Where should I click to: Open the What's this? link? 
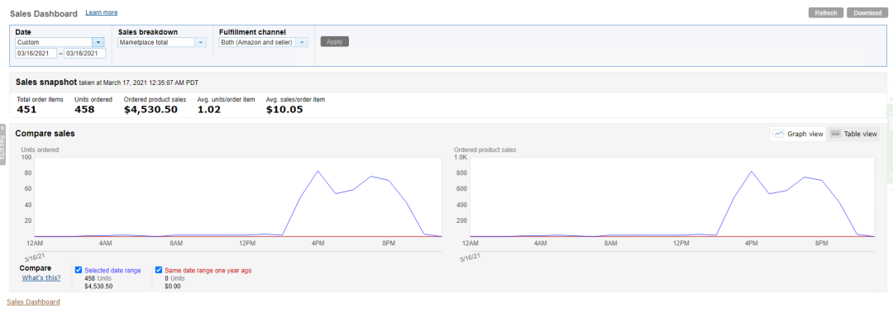pyautogui.click(x=41, y=278)
